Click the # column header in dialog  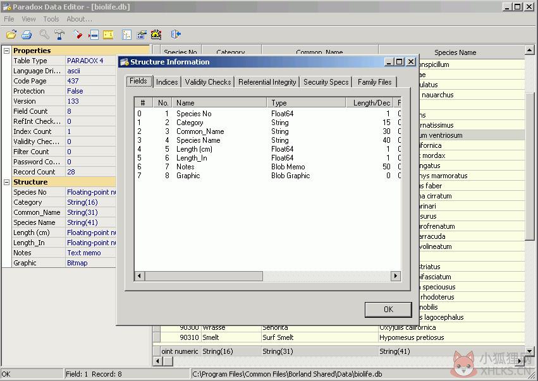(x=143, y=103)
